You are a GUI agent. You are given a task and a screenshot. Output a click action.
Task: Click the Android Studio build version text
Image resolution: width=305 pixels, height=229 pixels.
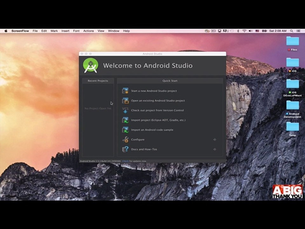(100, 161)
